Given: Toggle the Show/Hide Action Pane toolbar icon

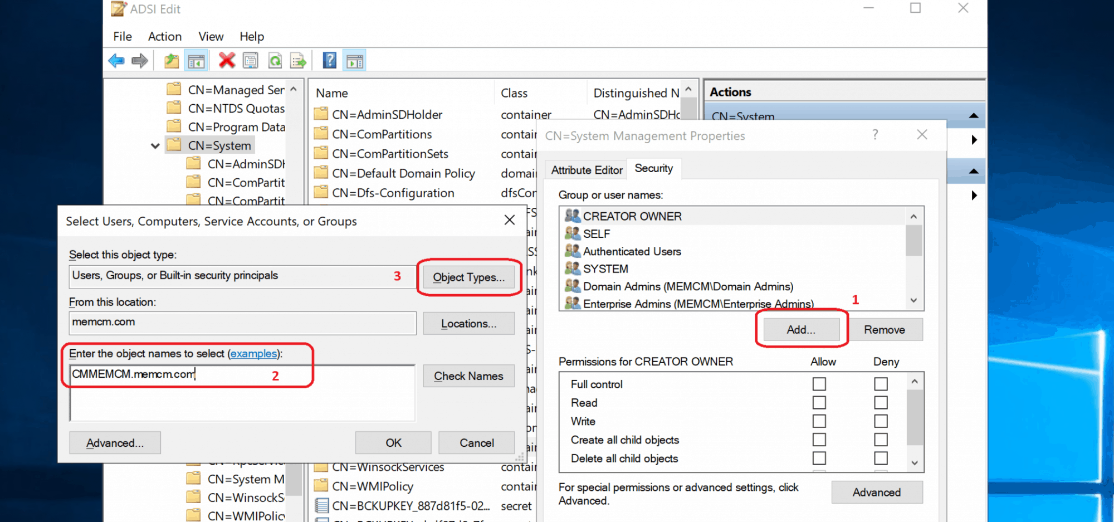Looking at the screenshot, I should pyautogui.click(x=355, y=60).
